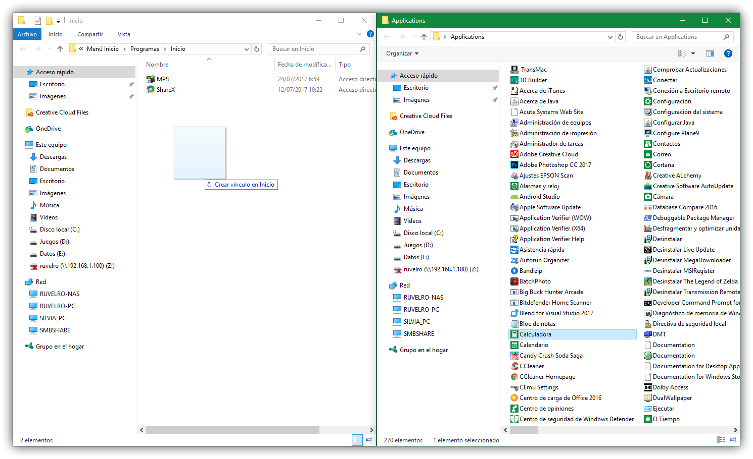753x459 pixels.
Task: Click the horizontal scrollbar in Applications window
Action: point(523,430)
